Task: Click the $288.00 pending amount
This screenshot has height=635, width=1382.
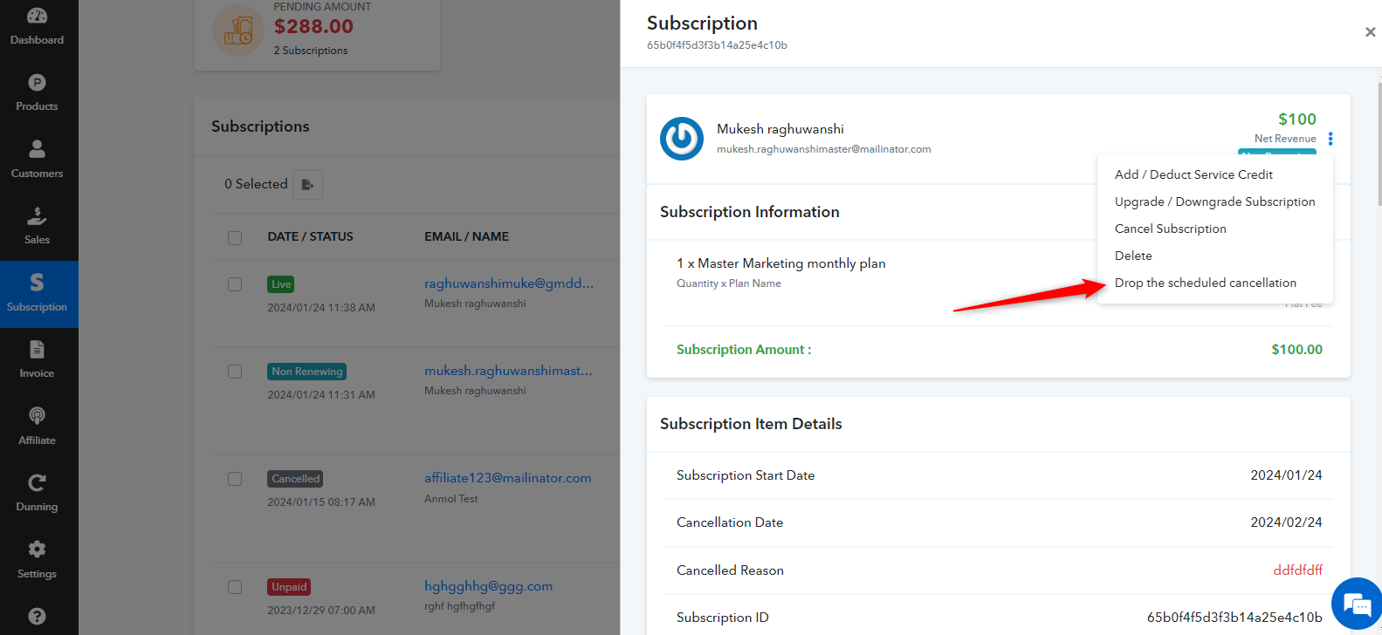Action: 313,26
